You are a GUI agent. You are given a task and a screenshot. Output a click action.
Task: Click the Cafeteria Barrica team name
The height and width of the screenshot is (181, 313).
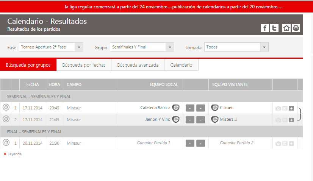coord(155,108)
